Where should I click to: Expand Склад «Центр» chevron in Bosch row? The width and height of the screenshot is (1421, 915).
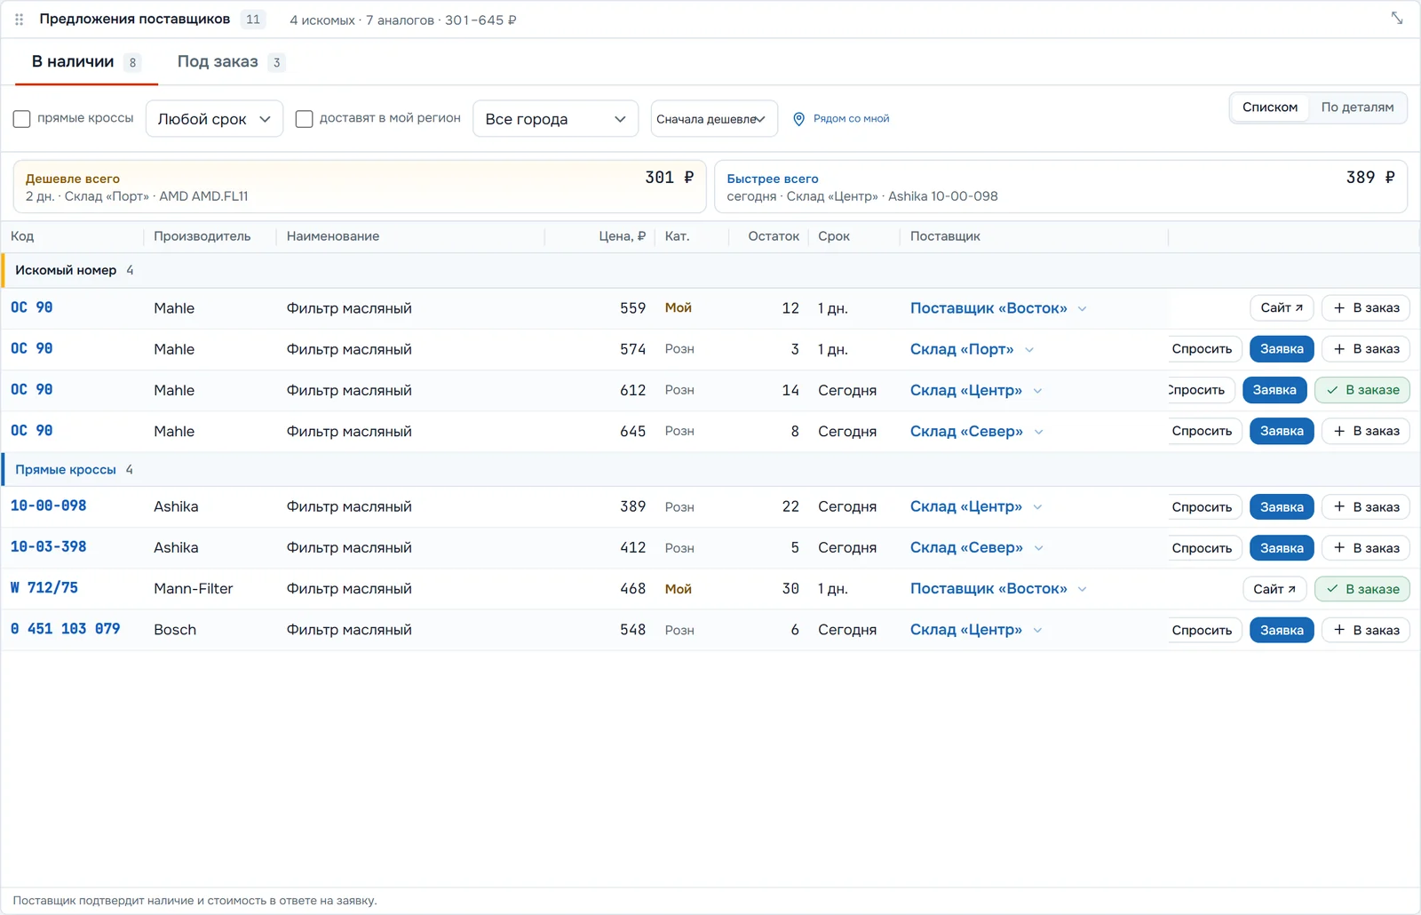point(1037,631)
